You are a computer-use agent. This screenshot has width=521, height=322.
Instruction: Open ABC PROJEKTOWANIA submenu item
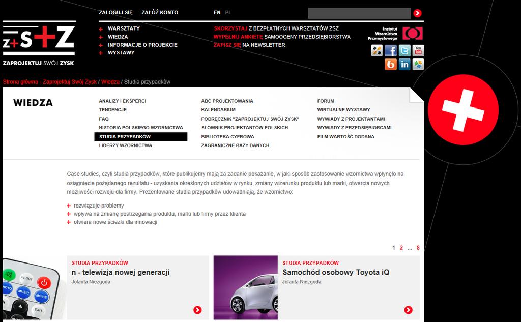click(227, 101)
